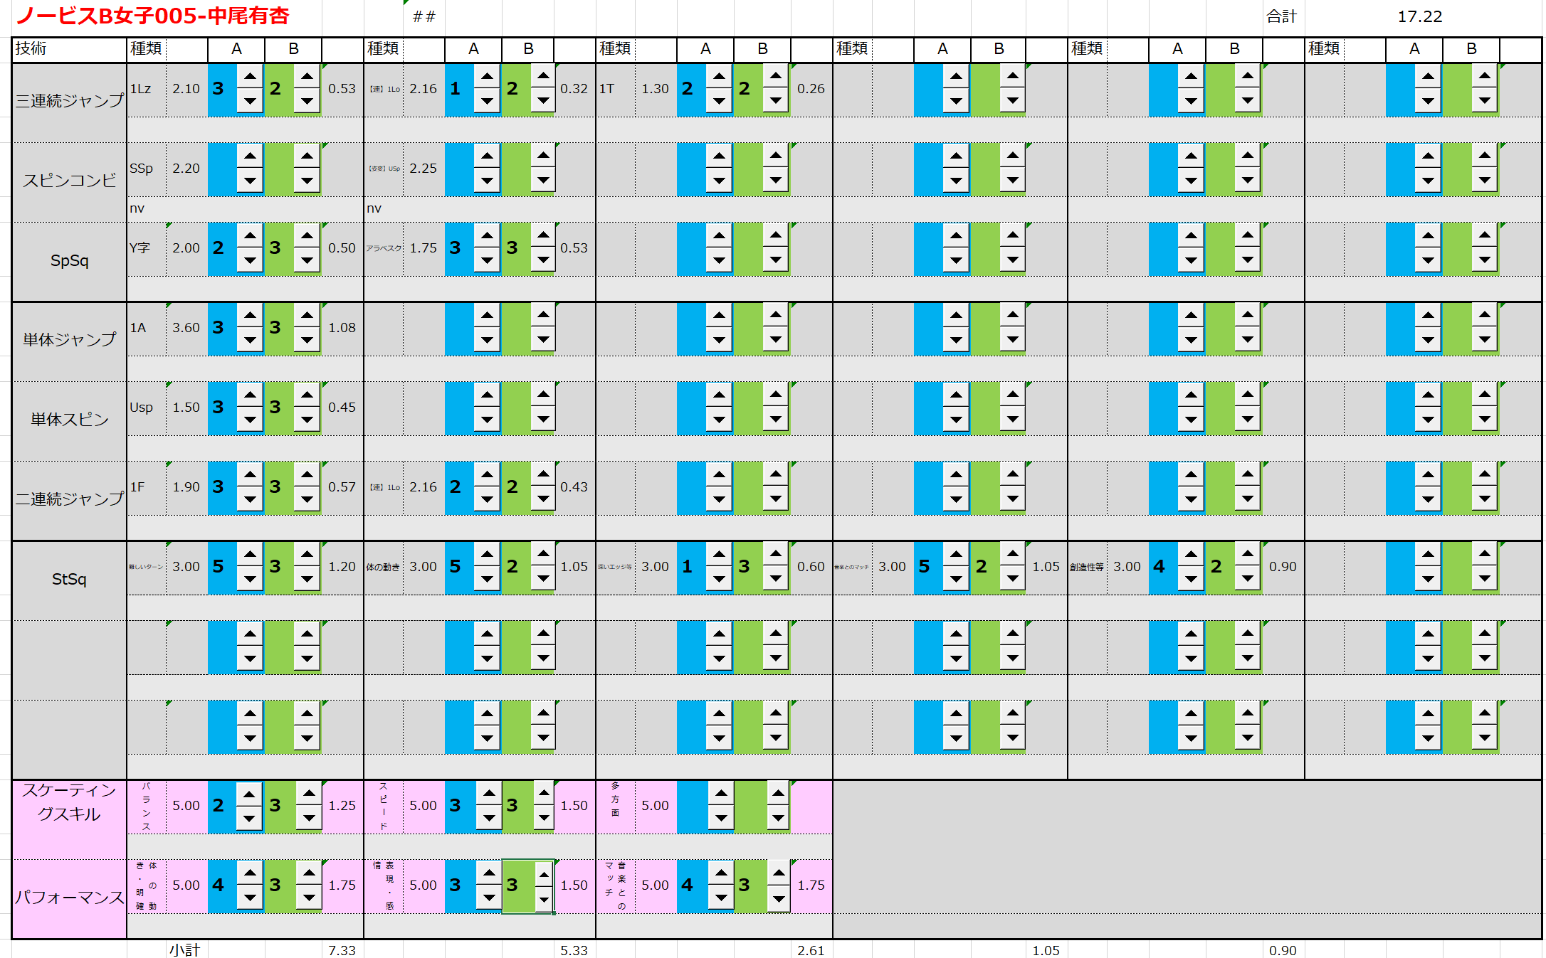Increase judge A score for 多方面 skill

[x=721, y=794]
